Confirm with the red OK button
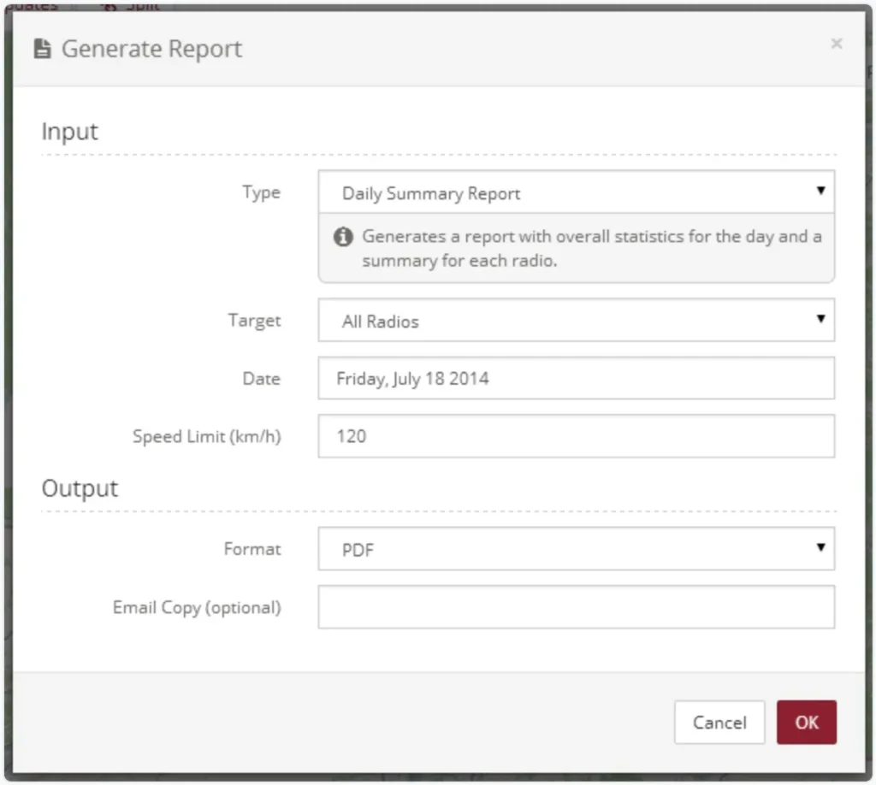Viewport: 876px width, 785px height. (806, 723)
